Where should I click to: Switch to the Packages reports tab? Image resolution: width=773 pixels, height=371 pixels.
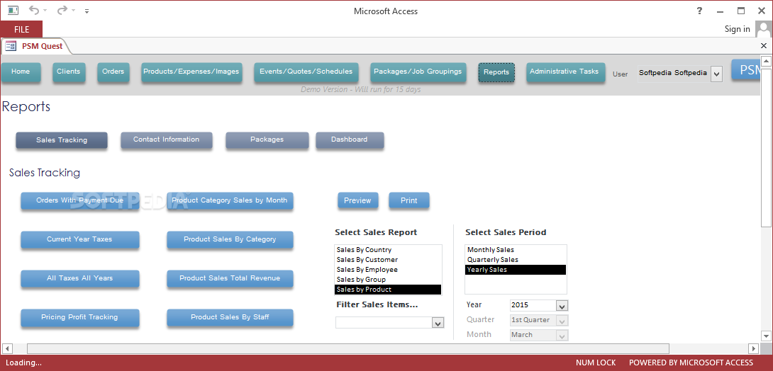[x=267, y=139]
